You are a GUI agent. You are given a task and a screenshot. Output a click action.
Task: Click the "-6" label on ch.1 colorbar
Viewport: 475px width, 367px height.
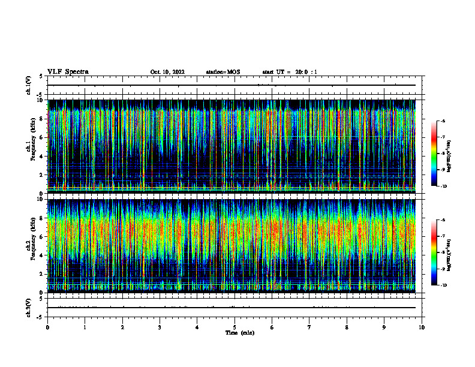443,121
